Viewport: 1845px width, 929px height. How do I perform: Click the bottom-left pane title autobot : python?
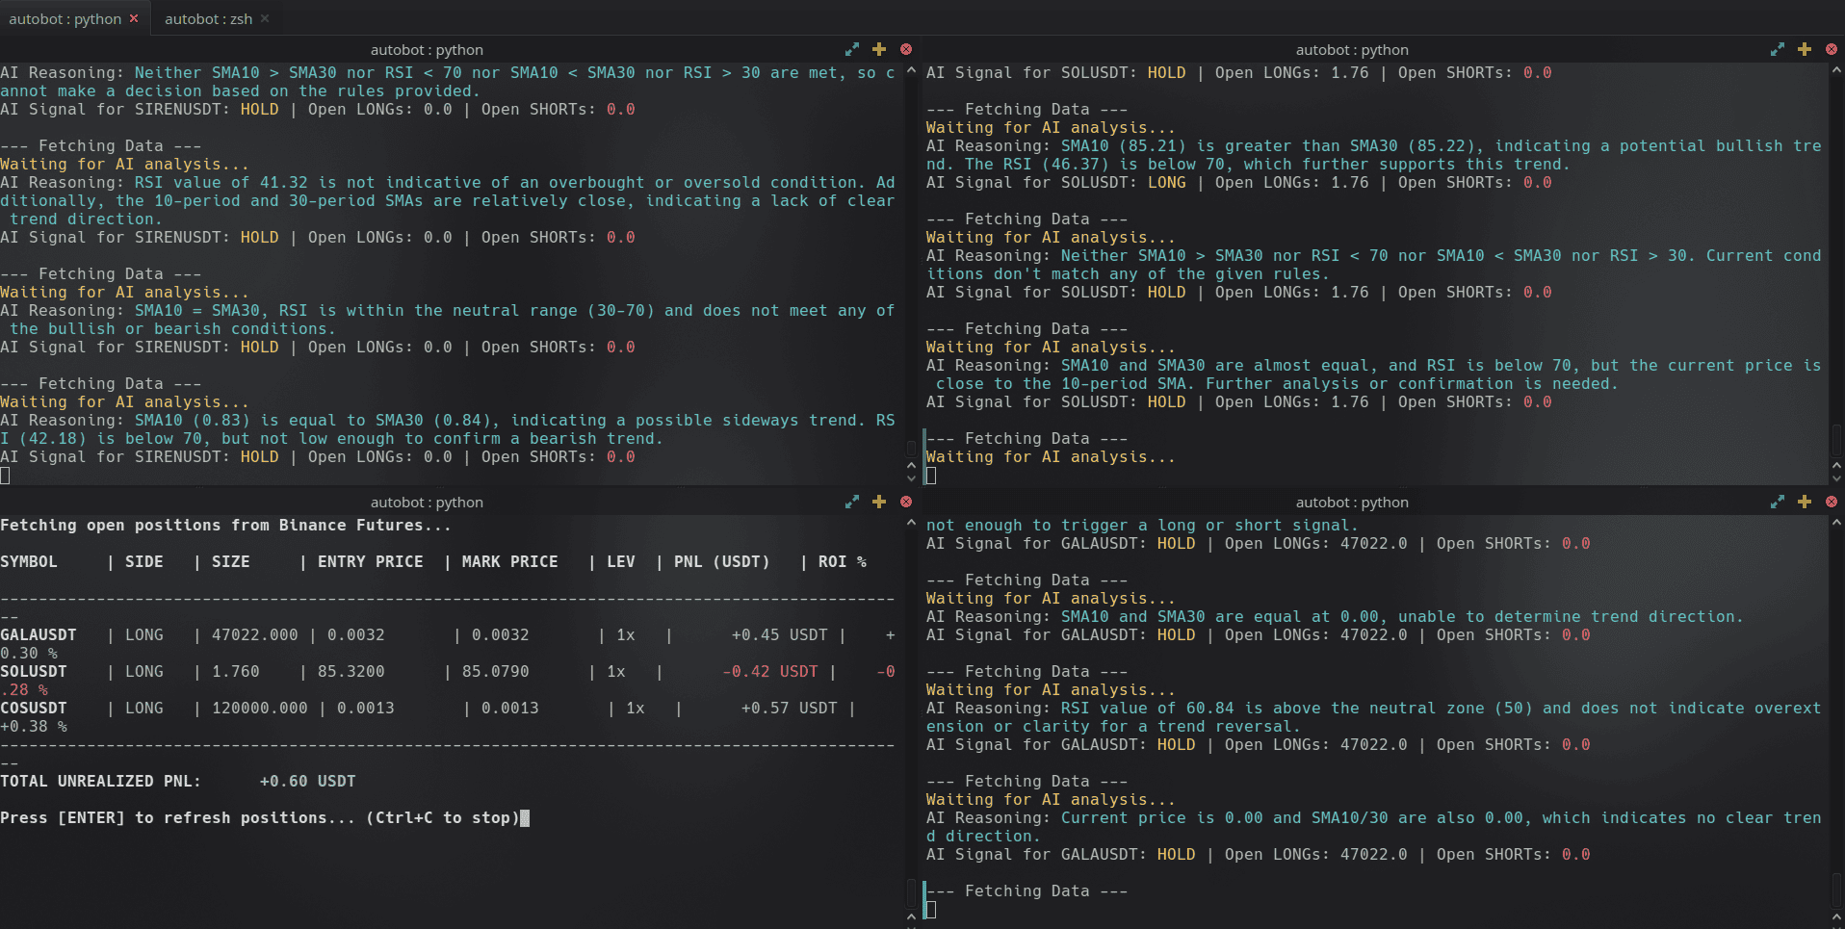[x=427, y=502]
